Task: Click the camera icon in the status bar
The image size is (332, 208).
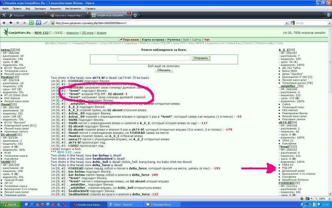Action: tap(307, 198)
